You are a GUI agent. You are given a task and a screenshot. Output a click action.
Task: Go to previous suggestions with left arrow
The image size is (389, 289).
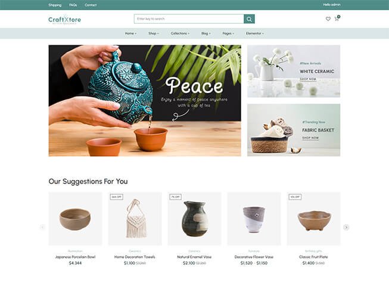tap(42, 227)
